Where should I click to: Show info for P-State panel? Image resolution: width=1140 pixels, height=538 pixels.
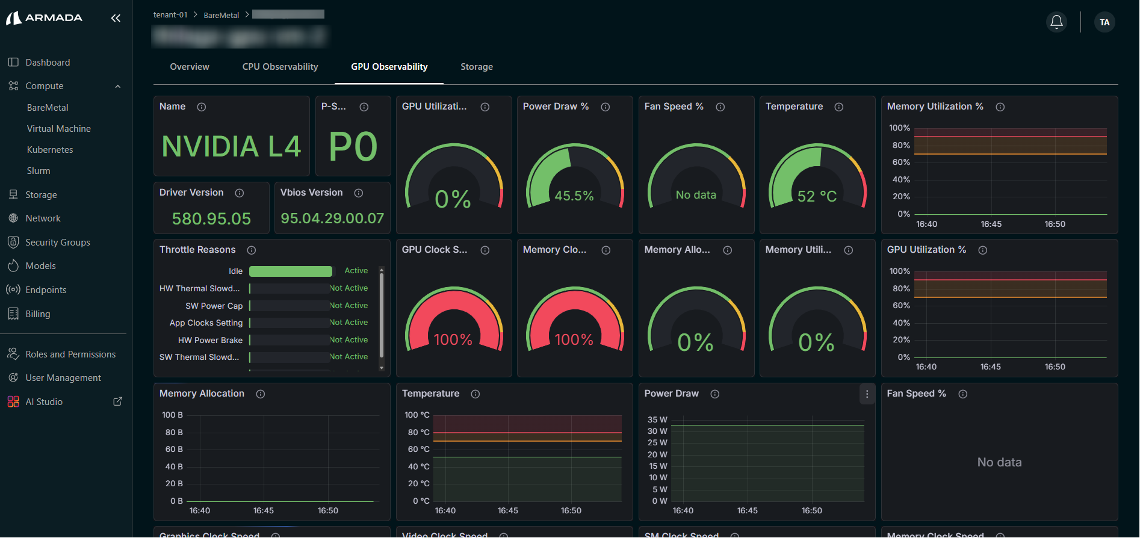[x=364, y=107]
